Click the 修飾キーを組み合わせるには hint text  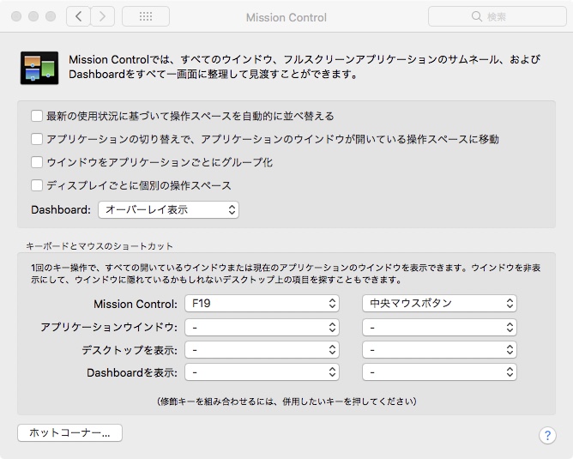286,402
